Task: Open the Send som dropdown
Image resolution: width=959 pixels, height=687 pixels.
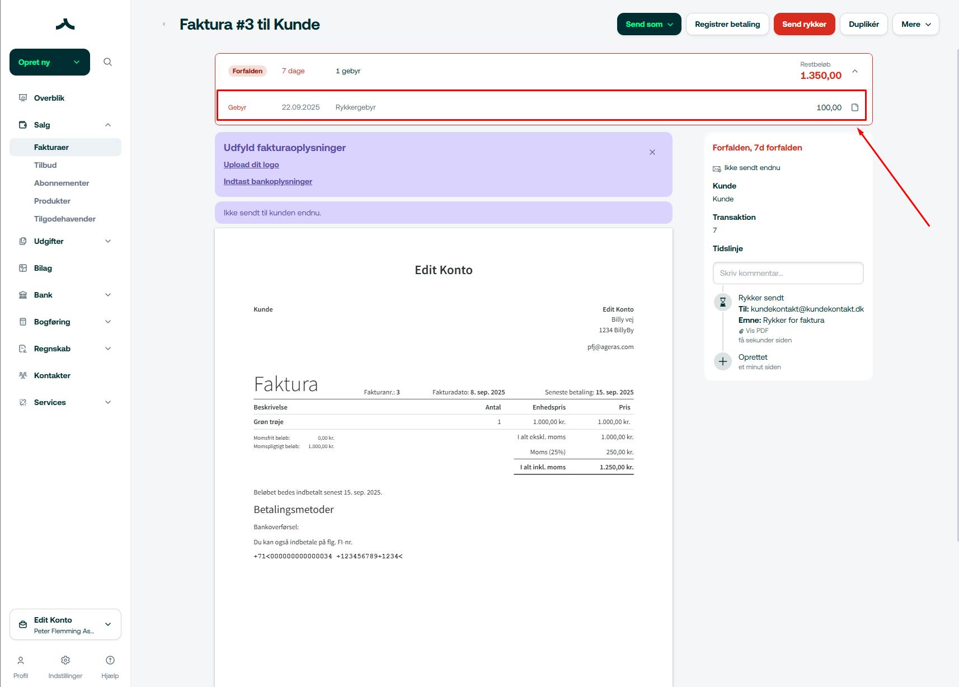Action: [649, 24]
